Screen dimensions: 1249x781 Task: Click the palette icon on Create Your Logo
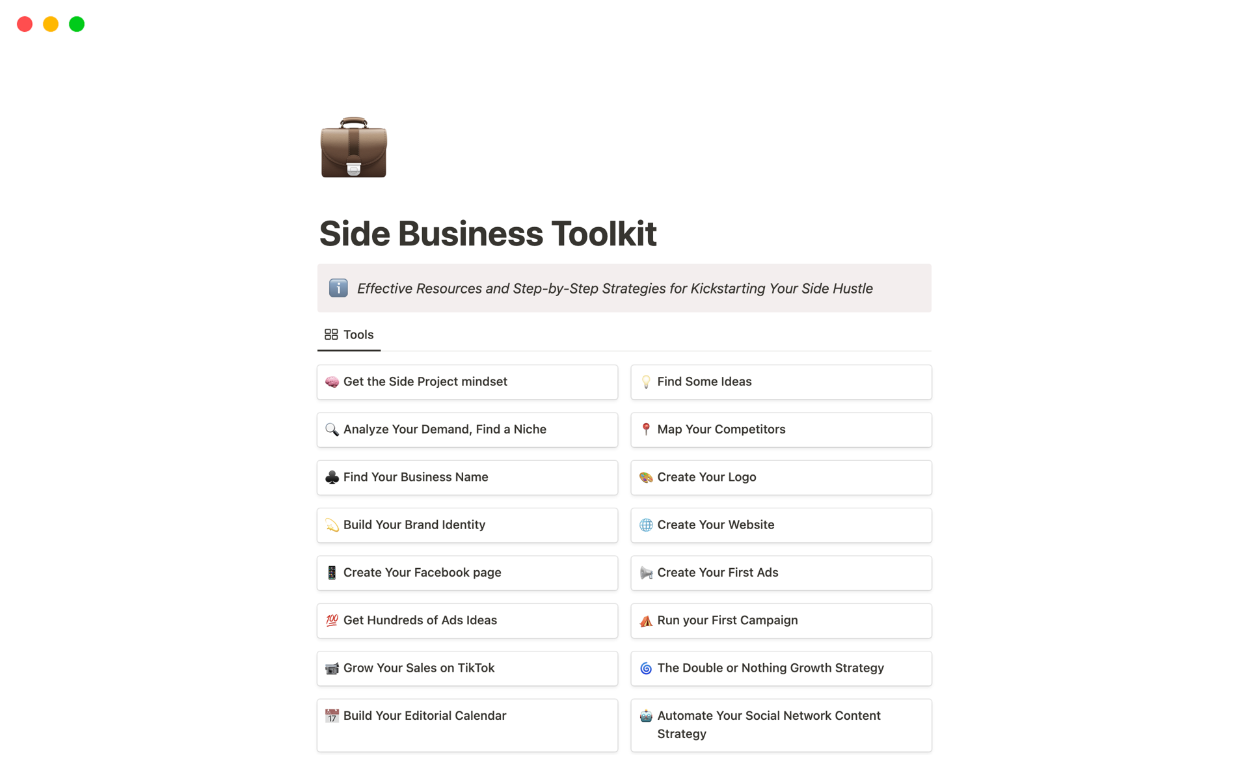[646, 477]
